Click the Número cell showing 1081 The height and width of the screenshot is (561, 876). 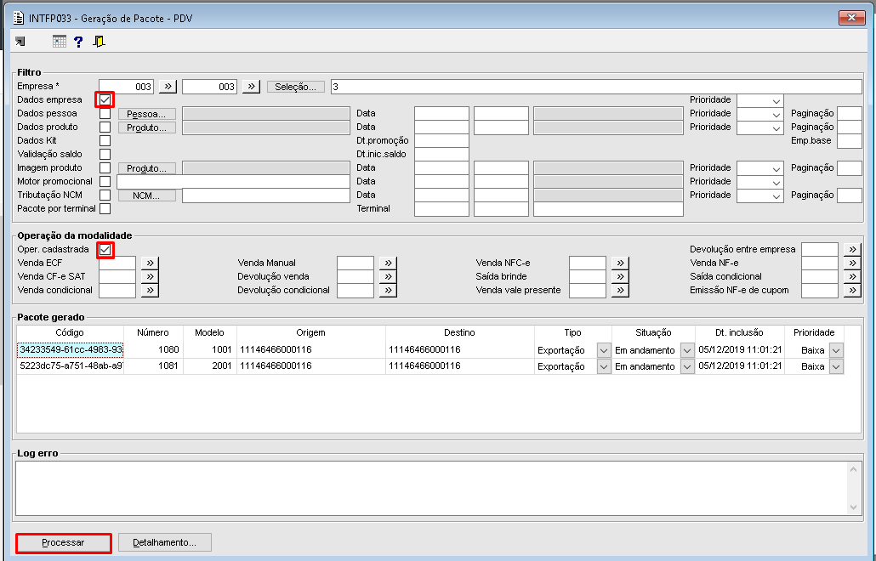[x=153, y=366]
